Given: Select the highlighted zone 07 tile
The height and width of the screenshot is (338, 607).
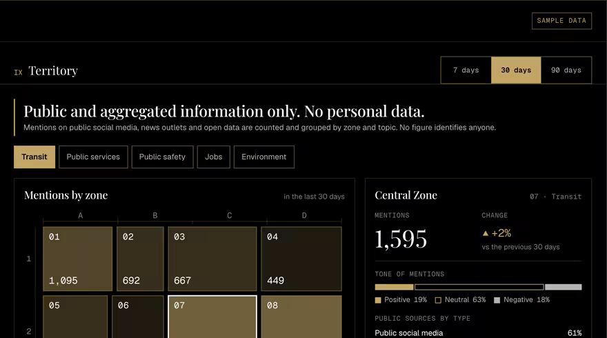Looking at the screenshot, I should (x=212, y=317).
